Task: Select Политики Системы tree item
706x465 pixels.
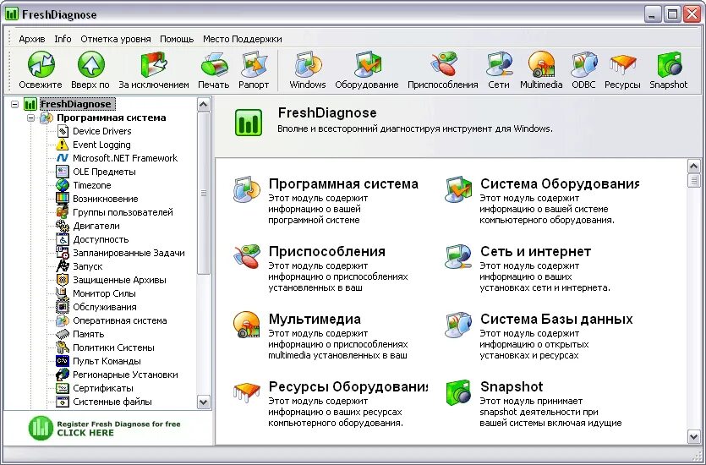Action: (114, 347)
